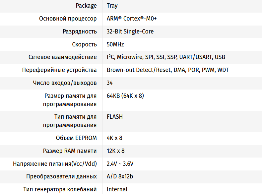The height and width of the screenshot is (194, 262).
Task: Click the "Объем EEPROM" label
Action: point(76,138)
